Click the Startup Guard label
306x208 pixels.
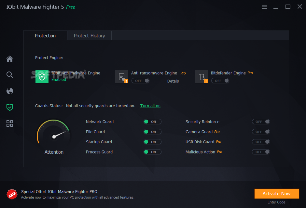tap(99, 142)
